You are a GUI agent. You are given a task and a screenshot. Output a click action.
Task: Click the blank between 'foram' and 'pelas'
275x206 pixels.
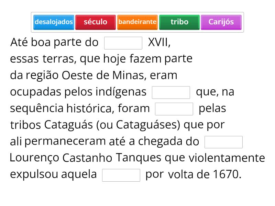[174, 109]
